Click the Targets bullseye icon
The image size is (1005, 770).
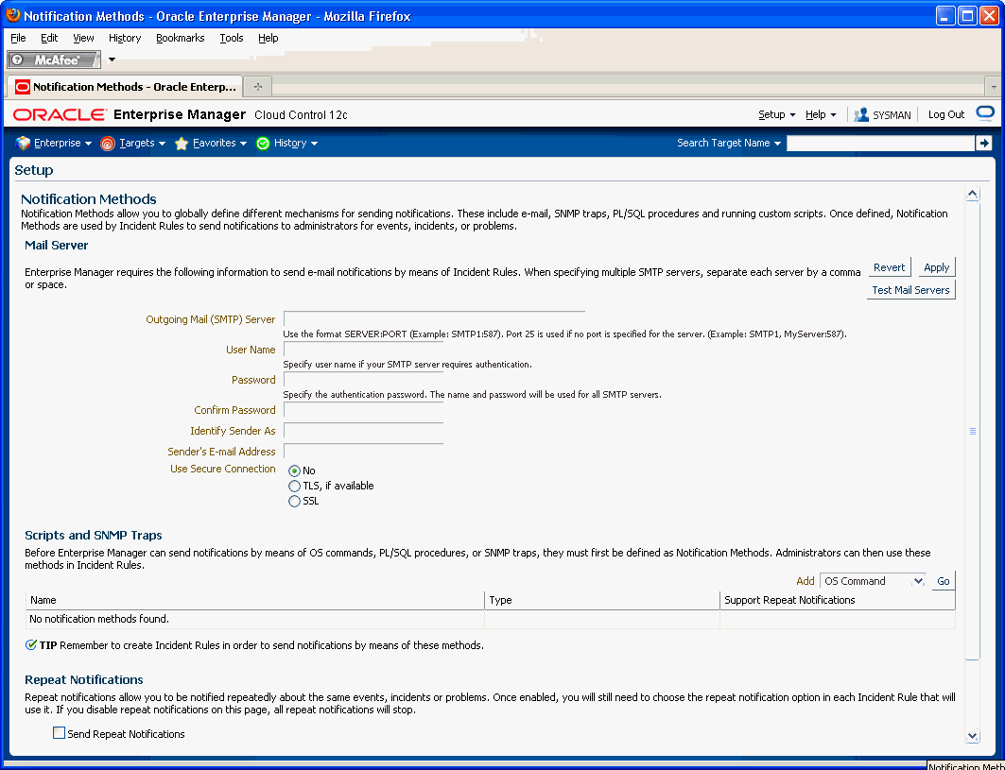[x=108, y=144]
